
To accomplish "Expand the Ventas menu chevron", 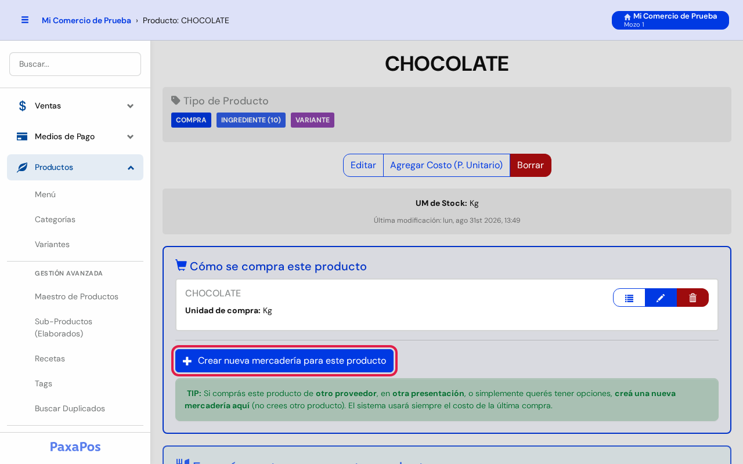I will click(131, 106).
